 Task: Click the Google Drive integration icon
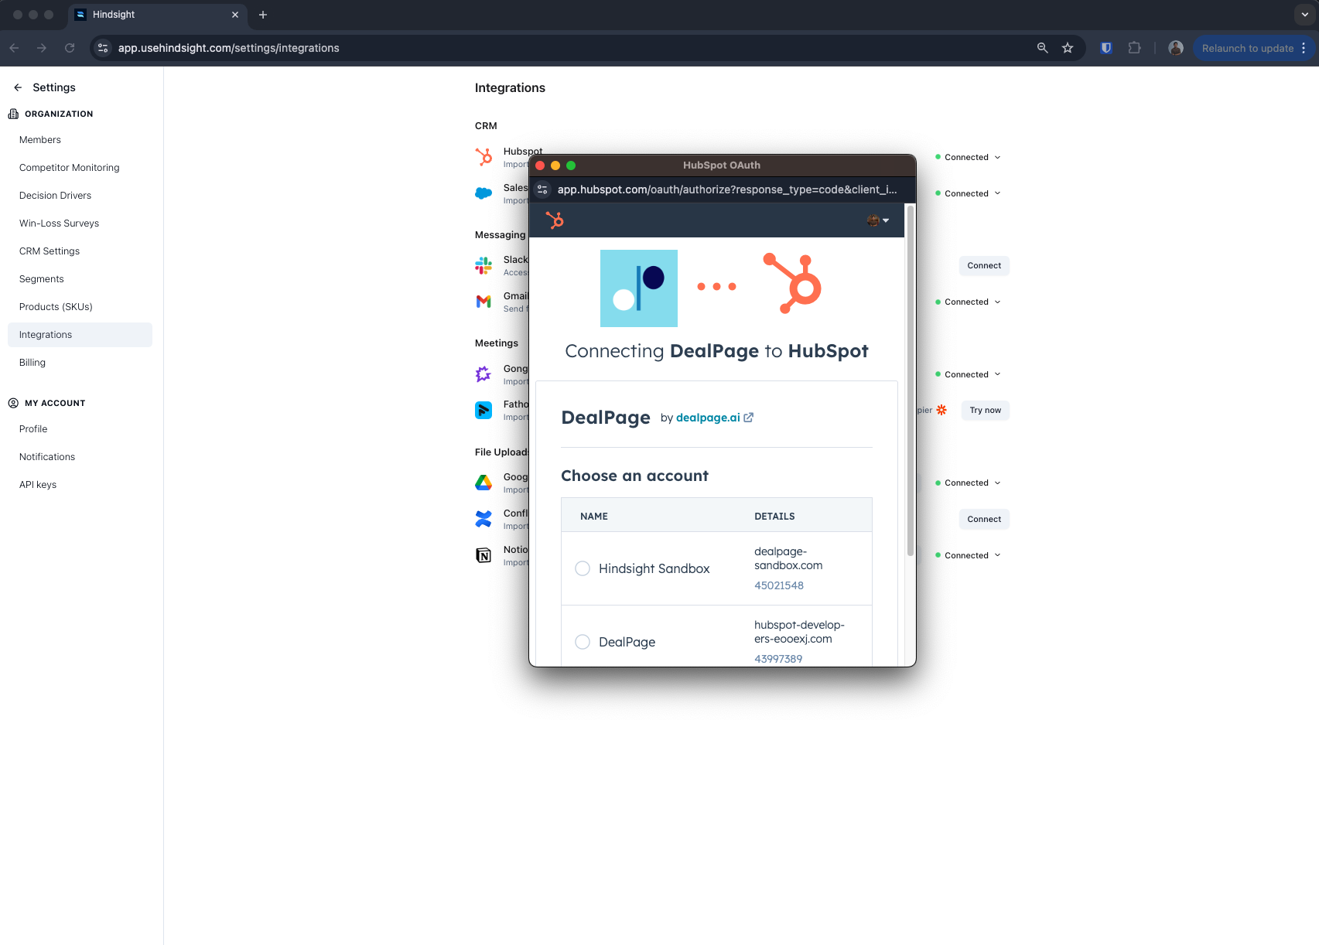click(x=484, y=483)
